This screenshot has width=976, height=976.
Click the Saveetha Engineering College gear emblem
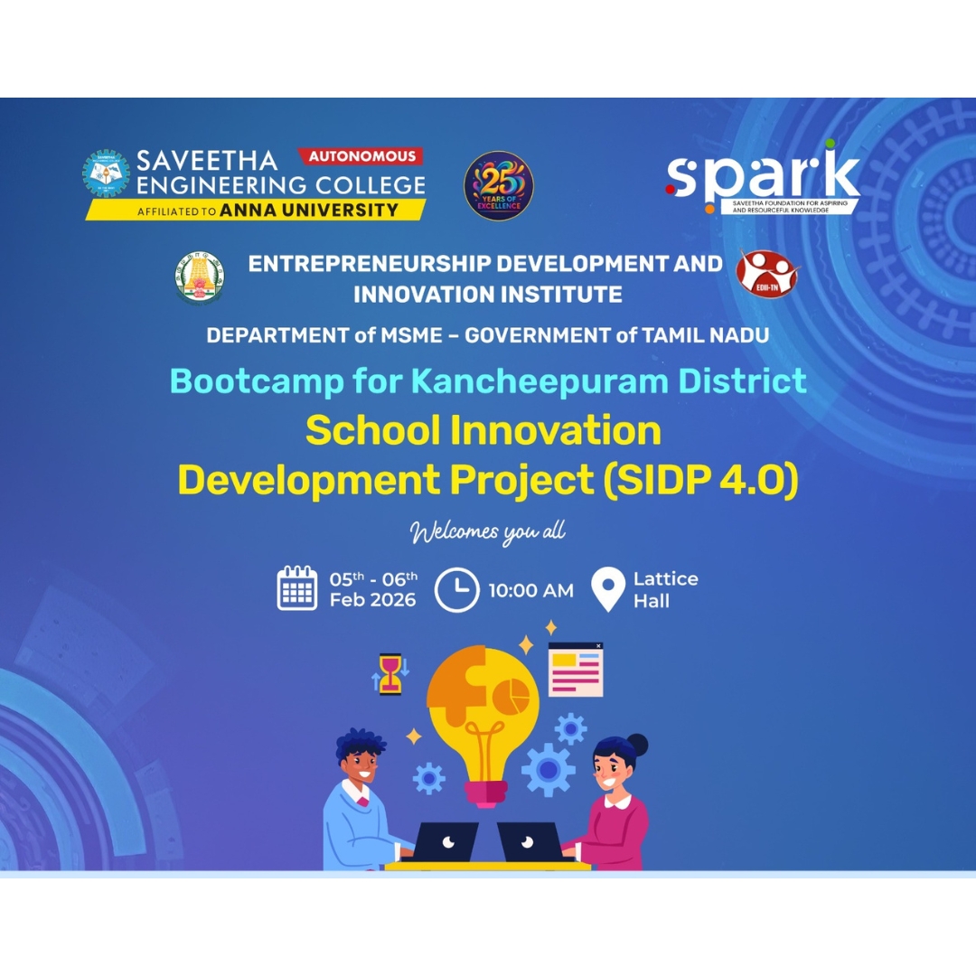107,174
